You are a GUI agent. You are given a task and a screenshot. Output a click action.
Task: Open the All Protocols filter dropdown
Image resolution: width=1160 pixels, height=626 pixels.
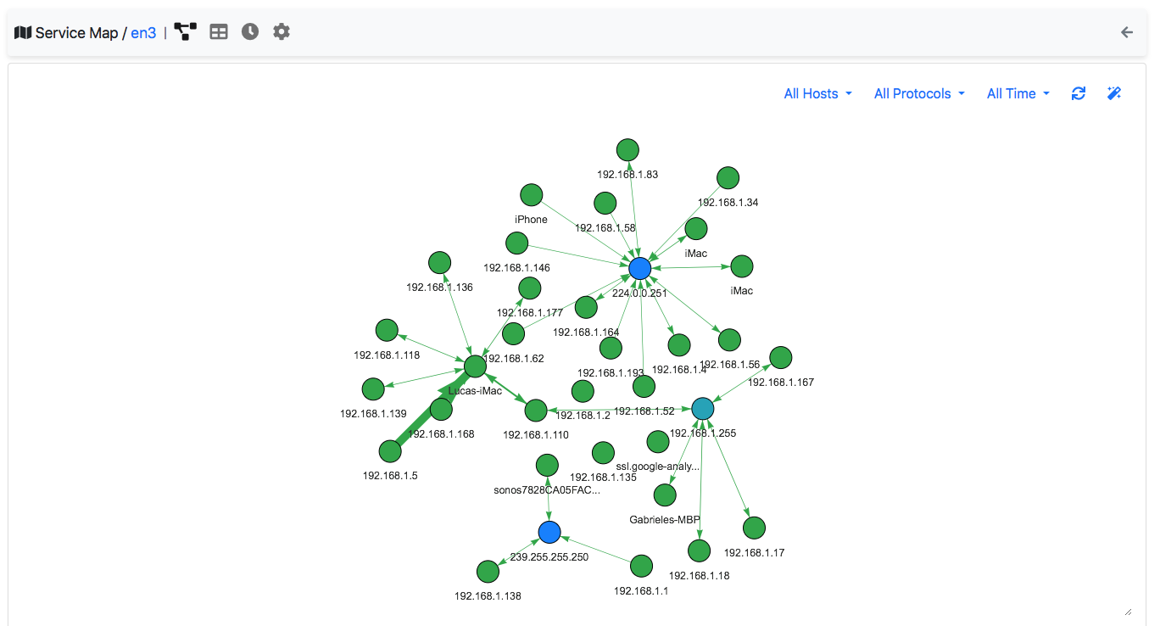pos(918,93)
